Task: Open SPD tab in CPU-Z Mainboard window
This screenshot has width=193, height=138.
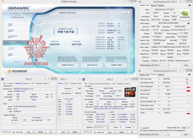Action: tap(32, 83)
